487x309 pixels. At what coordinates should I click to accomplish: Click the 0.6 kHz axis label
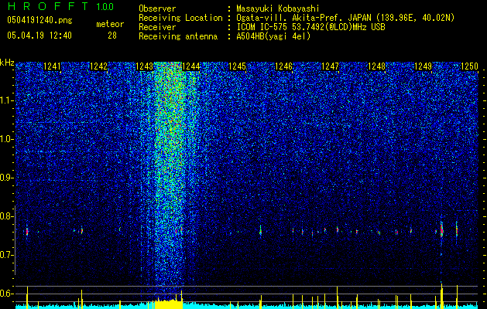(x=7, y=294)
